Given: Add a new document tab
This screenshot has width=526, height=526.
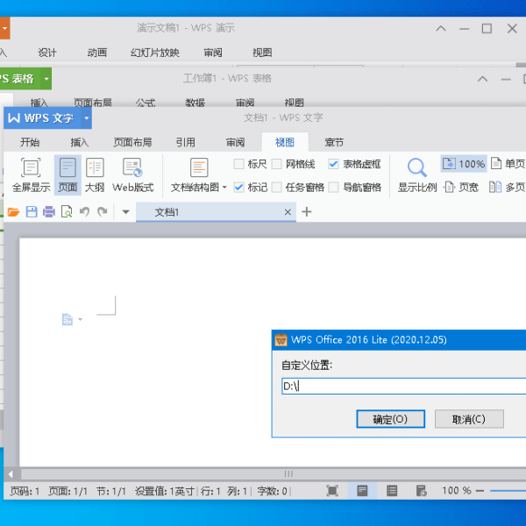Looking at the screenshot, I should tap(307, 212).
